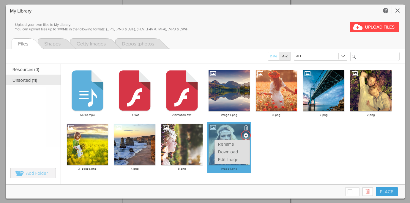Click the UPLOAD FILES button

374,27
